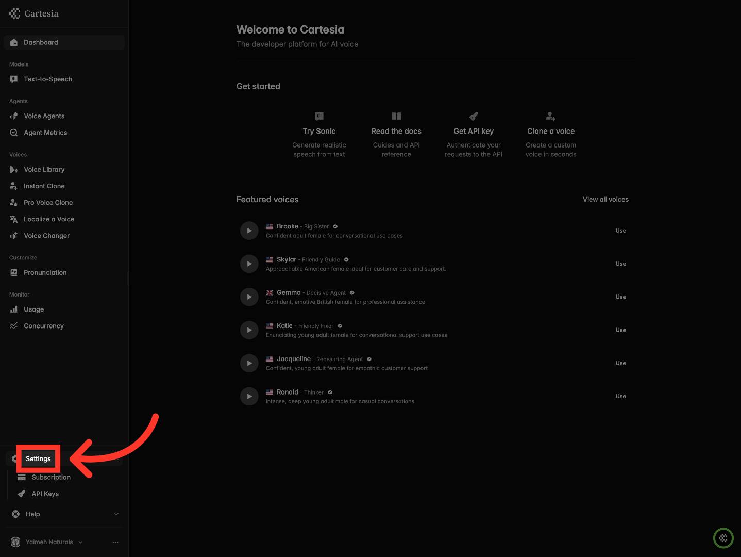
Task: Open the Localize a Voice icon
Action: click(x=14, y=219)
